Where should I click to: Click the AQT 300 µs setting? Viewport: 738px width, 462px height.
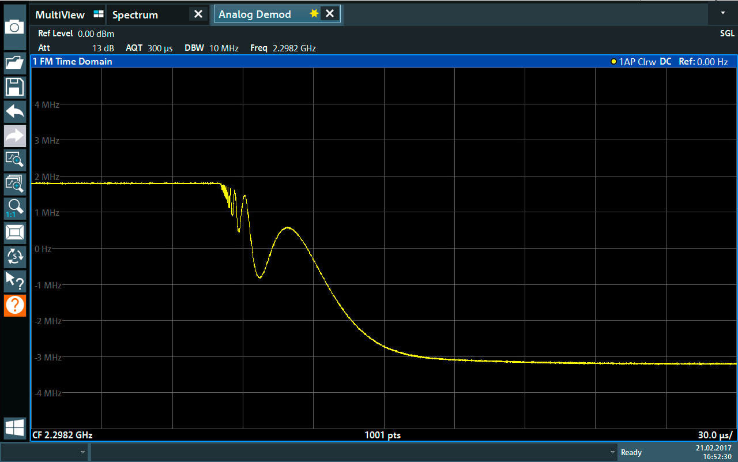pyautogui.click(x=149, y=48)
